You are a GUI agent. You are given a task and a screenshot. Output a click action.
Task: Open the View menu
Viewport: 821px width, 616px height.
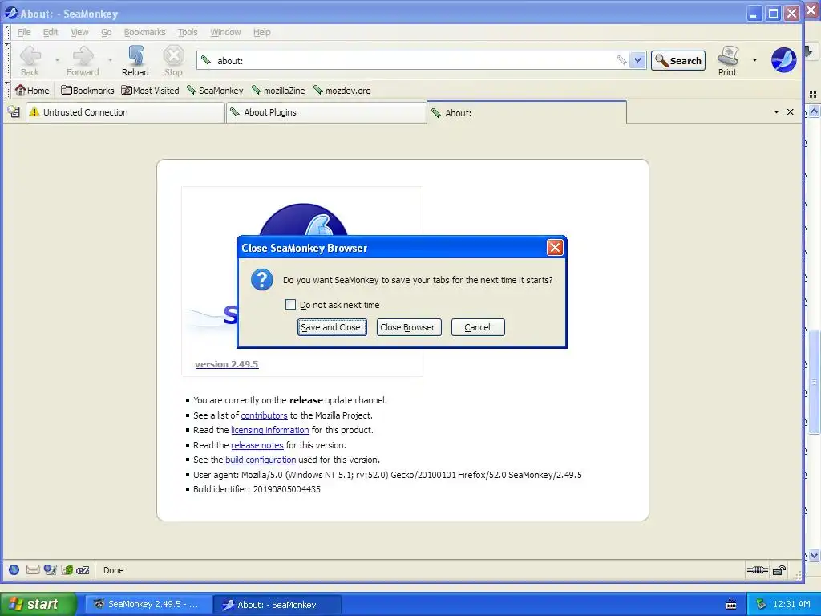79,32
